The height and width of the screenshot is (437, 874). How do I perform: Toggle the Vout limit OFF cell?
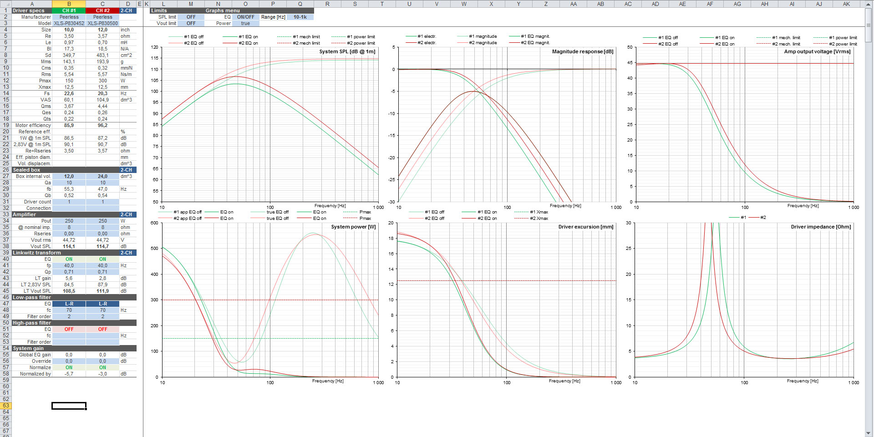(x=191, y=23)
